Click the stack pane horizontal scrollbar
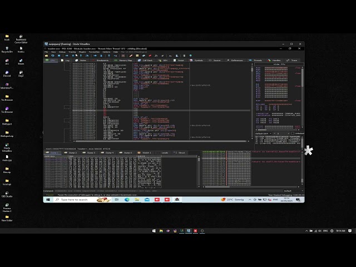Image resolution: width=356 pixels, height=267 pixels. coord(251,187)
